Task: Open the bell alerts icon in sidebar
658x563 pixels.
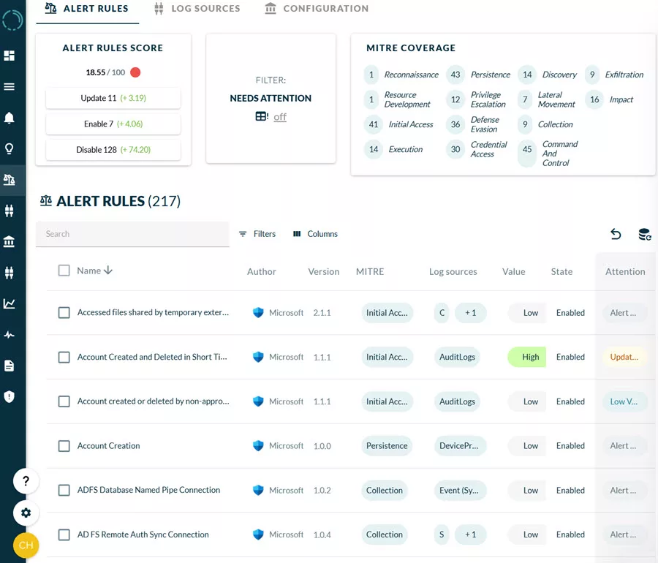Action: (x=10, y=118)
